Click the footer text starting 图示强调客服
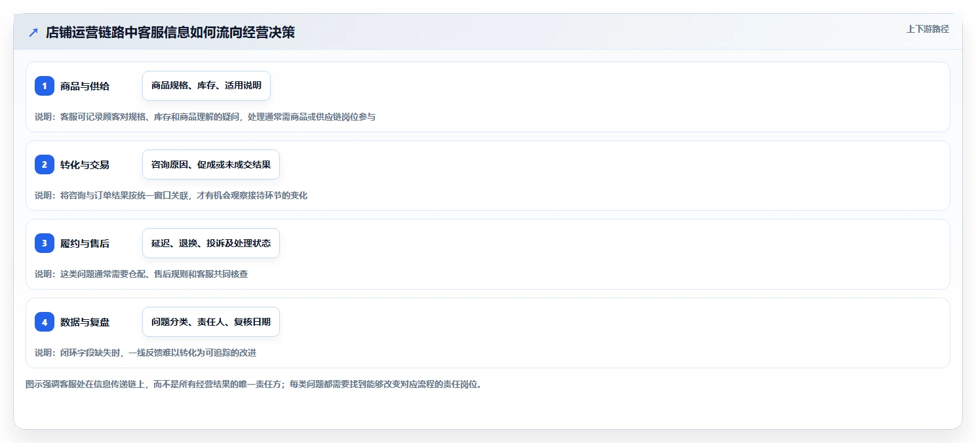Screen dimensions: 976x443 pyautogui.click(x=254, y=385)
